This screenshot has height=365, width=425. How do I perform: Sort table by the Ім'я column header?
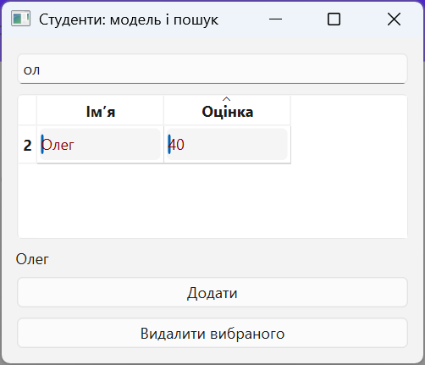pyautogui.click(x=100, y=111)
